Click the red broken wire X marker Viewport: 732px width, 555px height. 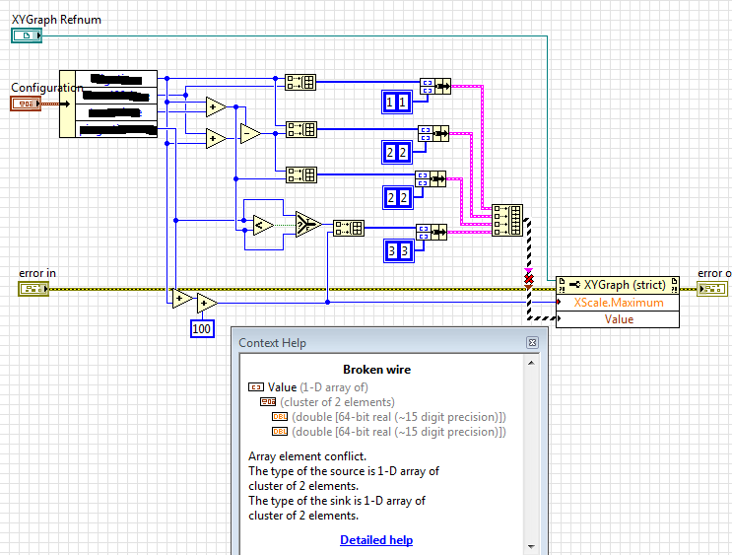coord(529,280)
